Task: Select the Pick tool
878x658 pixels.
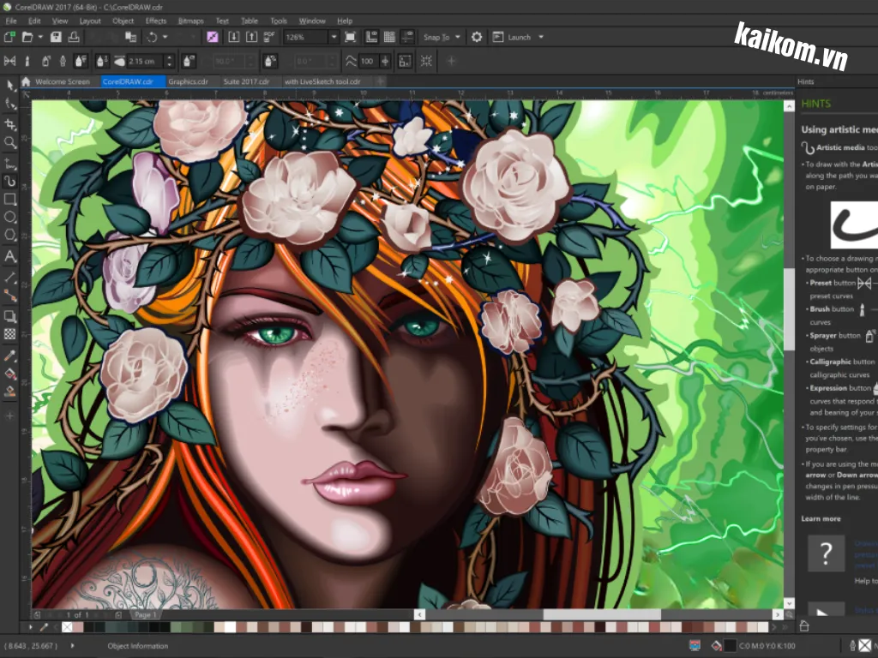Action: click(10, 86)
